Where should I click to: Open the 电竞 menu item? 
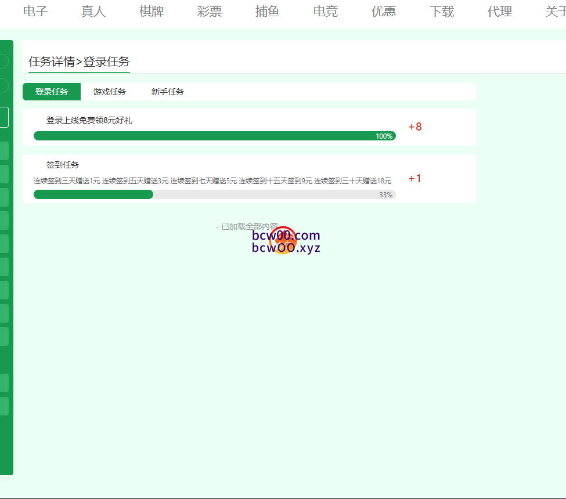pyautogui.click(x=326, y=12)
